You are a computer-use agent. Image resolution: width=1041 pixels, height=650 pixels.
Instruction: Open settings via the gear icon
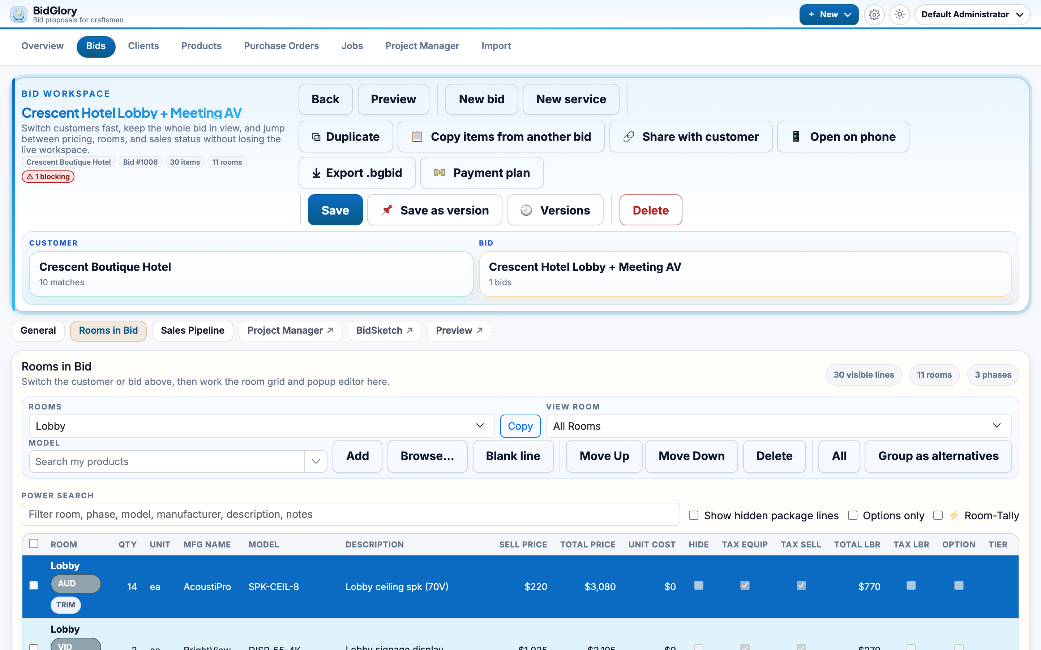coord(874,14)
